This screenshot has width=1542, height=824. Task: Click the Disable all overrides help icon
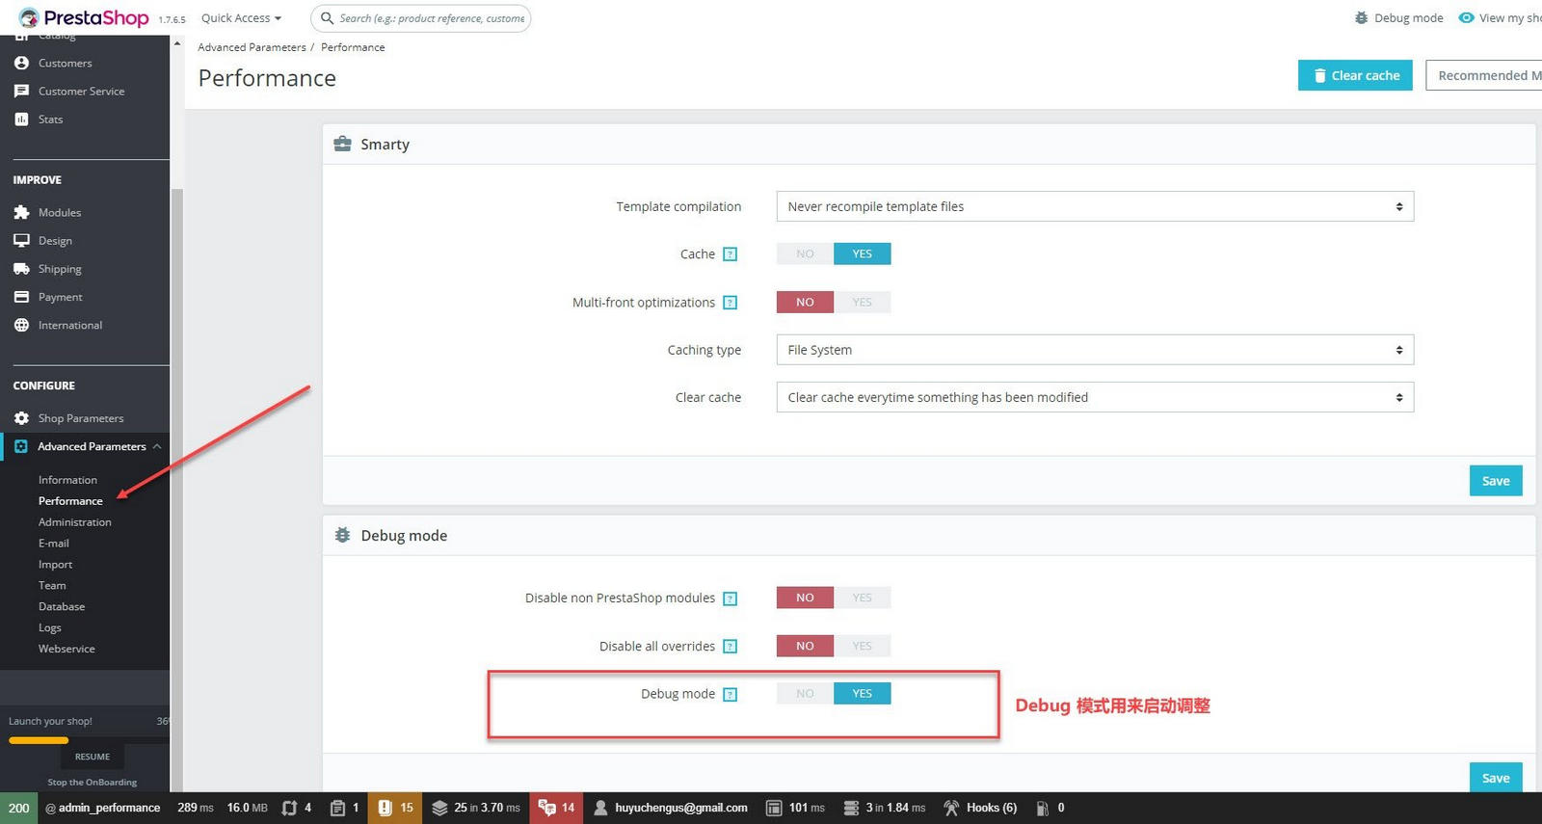click(731, 647)
